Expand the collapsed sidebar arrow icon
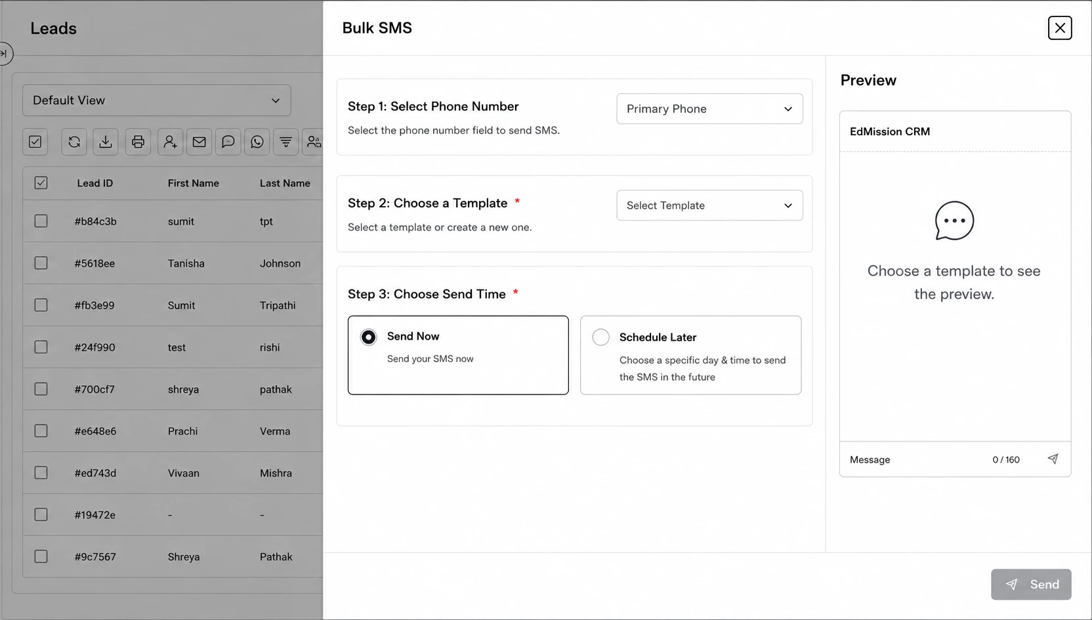Image resolution: width=1092 pixels, height=620 pixels. [4, 54]
